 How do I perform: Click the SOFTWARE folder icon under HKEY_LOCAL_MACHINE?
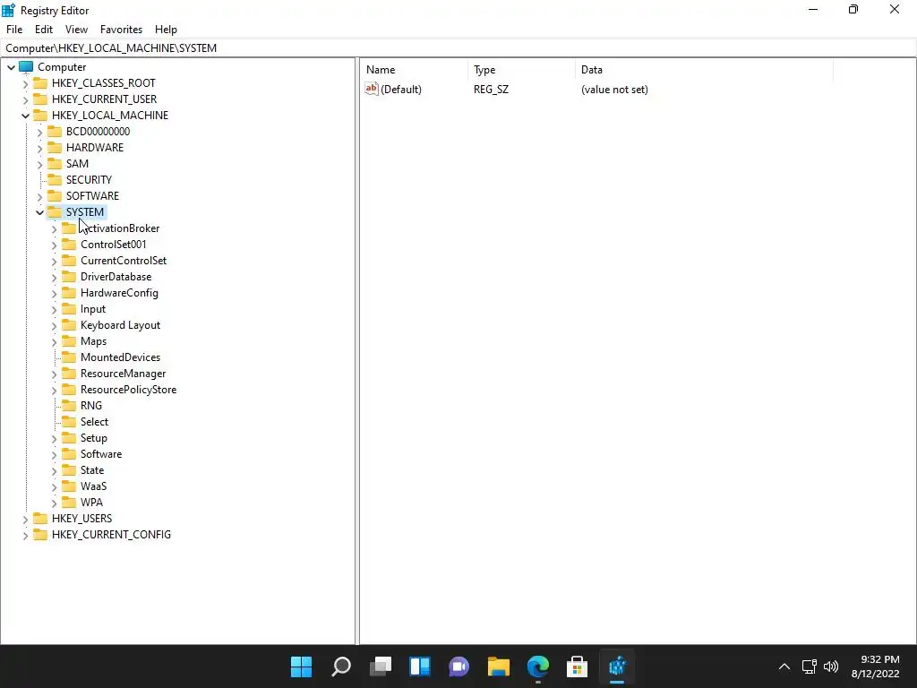(x=55, y=195)
